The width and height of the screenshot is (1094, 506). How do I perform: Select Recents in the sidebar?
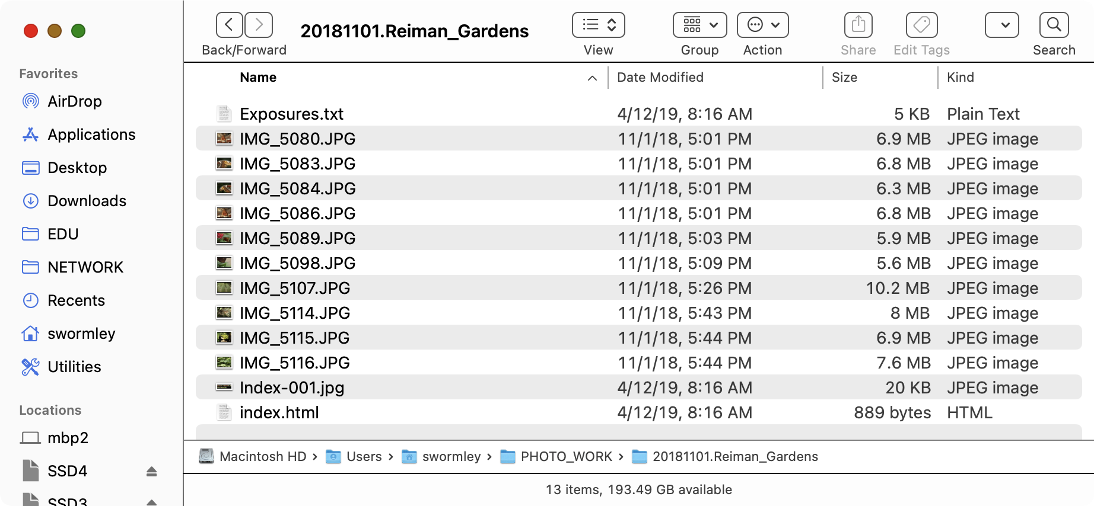tap(76, 300)
